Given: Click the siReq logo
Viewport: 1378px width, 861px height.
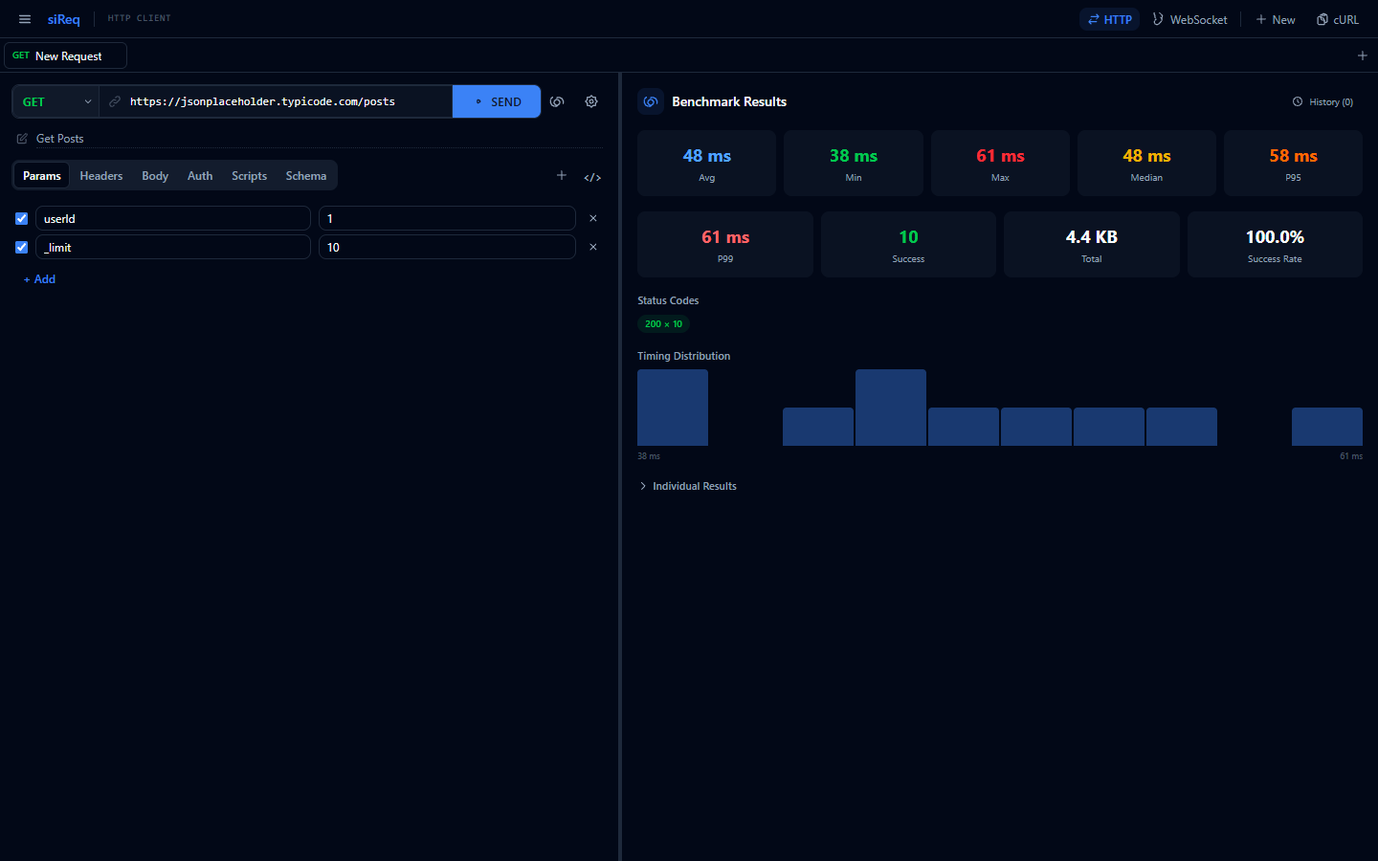Looking at the screenshot, I should pyautogui.click(x=64, y=19).
